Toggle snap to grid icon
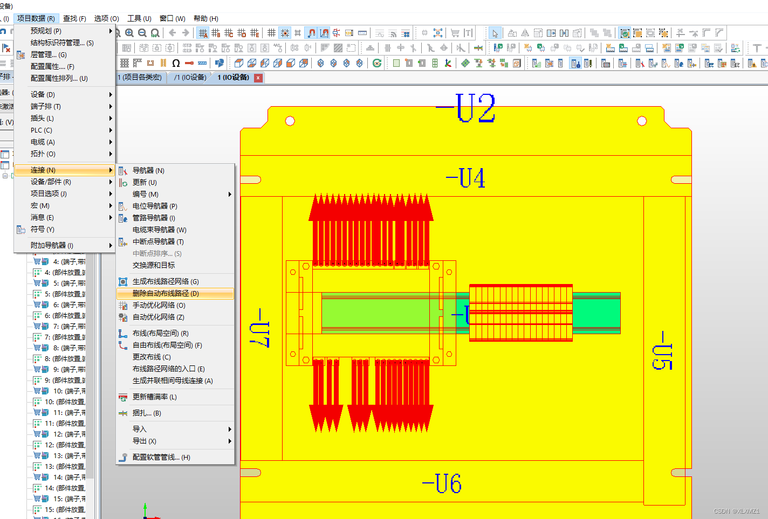768x519 pixels. pos(285,33)
